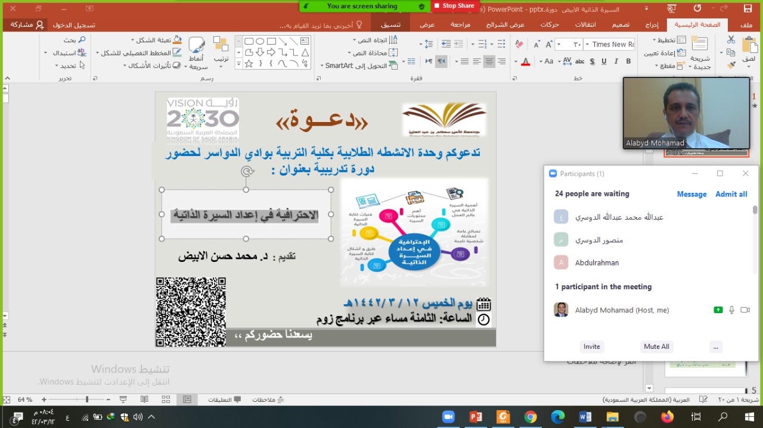Toggle center text alignment
This screenshot has width=763, height=428.
coord(489,61)
